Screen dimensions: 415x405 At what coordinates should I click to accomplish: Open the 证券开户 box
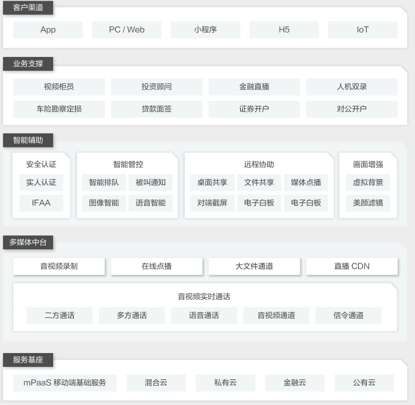[254, 109]
